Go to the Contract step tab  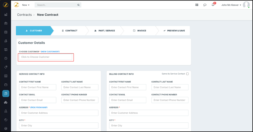tap(69, 31)
